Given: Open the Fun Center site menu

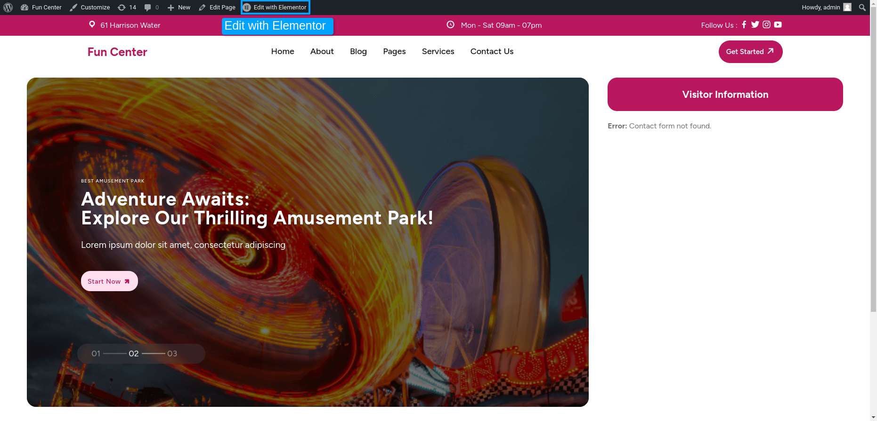Looking at the screenshot, I should pyautogui.click(x=41, y=8).
